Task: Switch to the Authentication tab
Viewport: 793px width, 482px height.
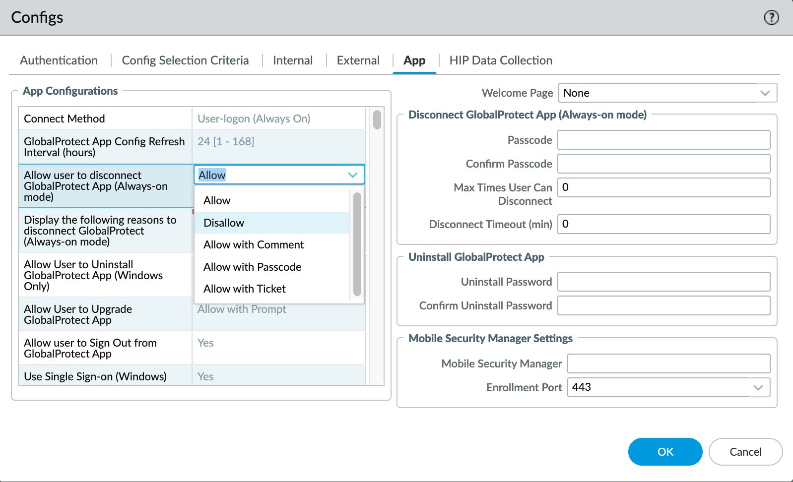Action: coord(59,60)
